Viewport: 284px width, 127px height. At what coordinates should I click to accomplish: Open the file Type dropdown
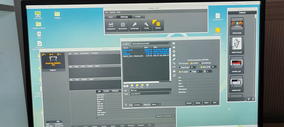pos(170,93)
